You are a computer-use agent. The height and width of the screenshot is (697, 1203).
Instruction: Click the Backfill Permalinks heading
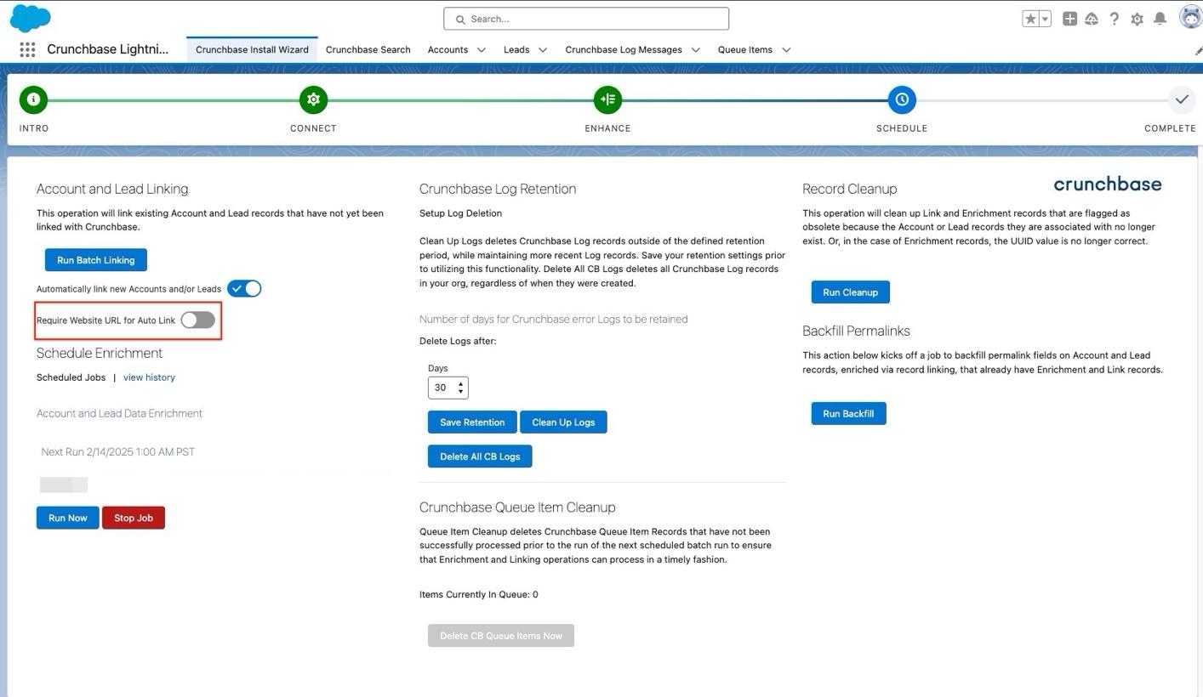(856, 331)
